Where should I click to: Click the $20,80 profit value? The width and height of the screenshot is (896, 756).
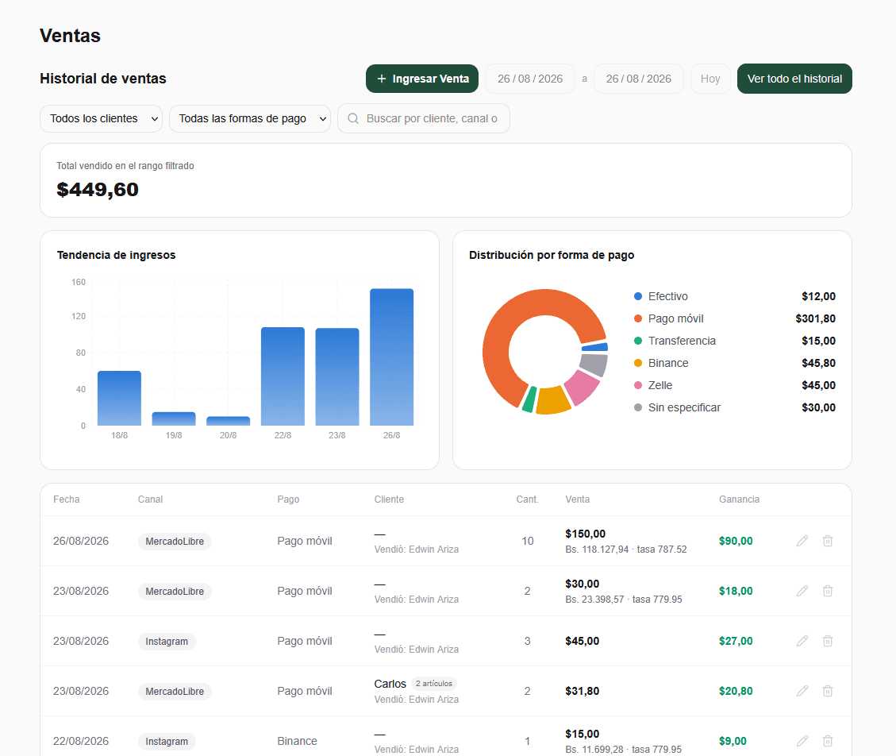pyautogui.click(x=736, y=691)
